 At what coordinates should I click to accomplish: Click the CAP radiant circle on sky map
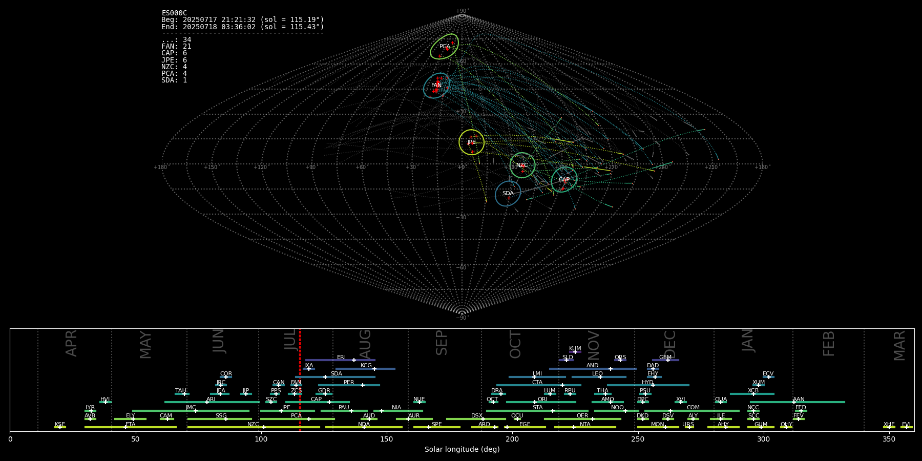click(x=564, y=180)
